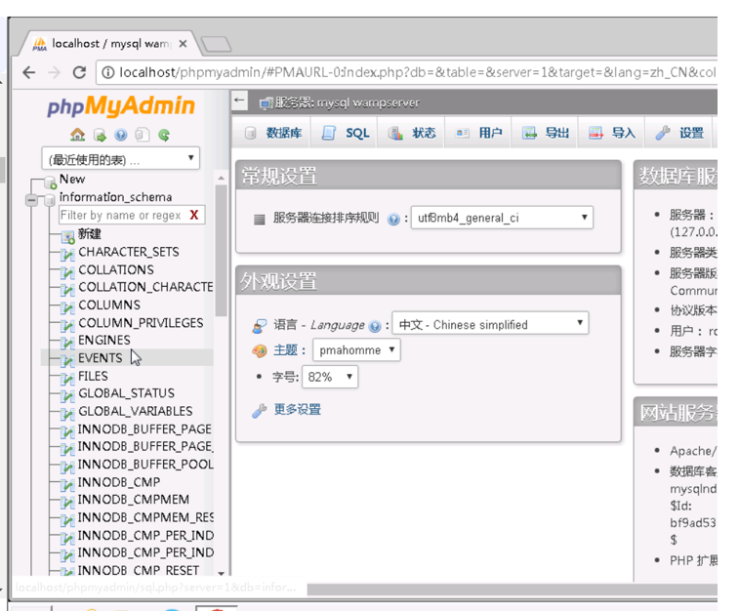Open a new browser tab

(216, 44)
